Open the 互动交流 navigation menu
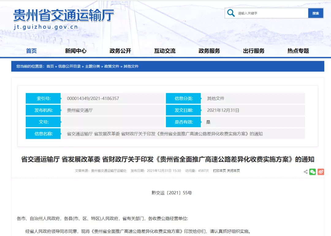The height and width of the screenshot is (236, 331). point(165,51)
